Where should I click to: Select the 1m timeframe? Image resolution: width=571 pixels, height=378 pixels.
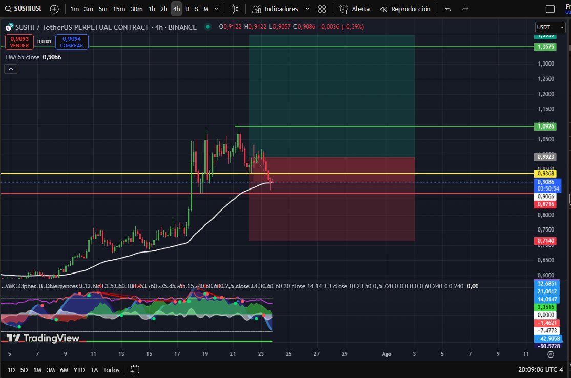[75, 9]
